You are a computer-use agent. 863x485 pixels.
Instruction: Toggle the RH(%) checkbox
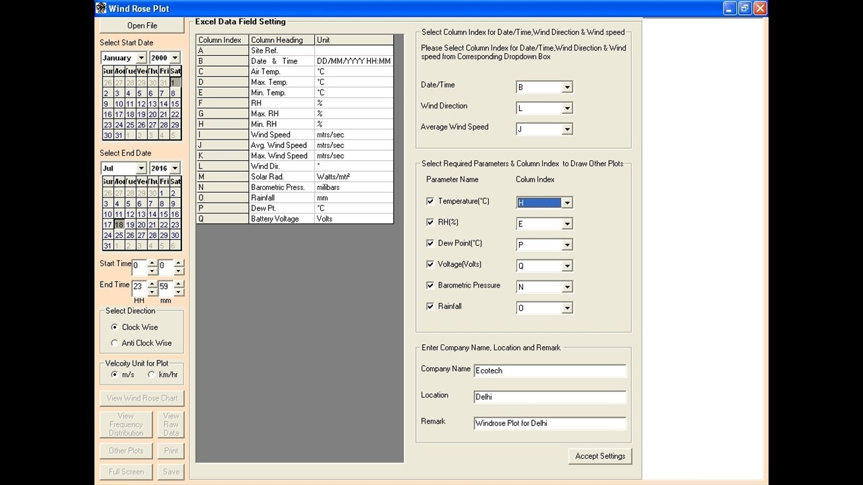pyautogui.click(x=430, y=222)
